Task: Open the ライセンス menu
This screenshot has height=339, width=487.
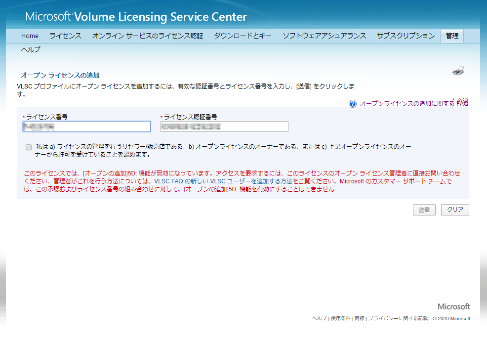Action: [65, 36]
